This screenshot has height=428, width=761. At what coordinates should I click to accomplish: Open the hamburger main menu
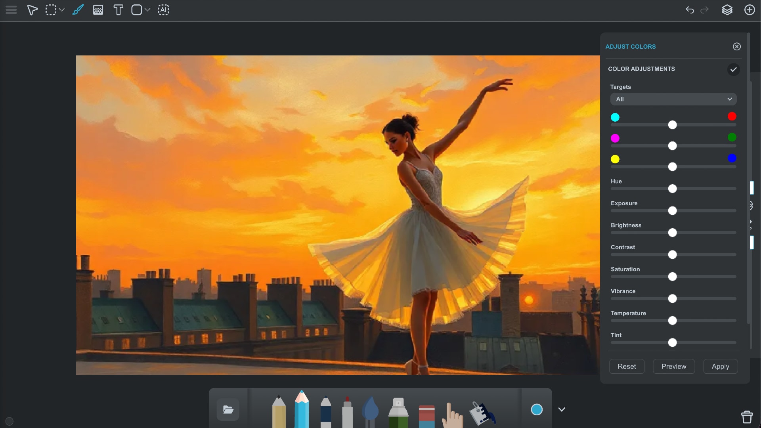[x=11, y=10]
